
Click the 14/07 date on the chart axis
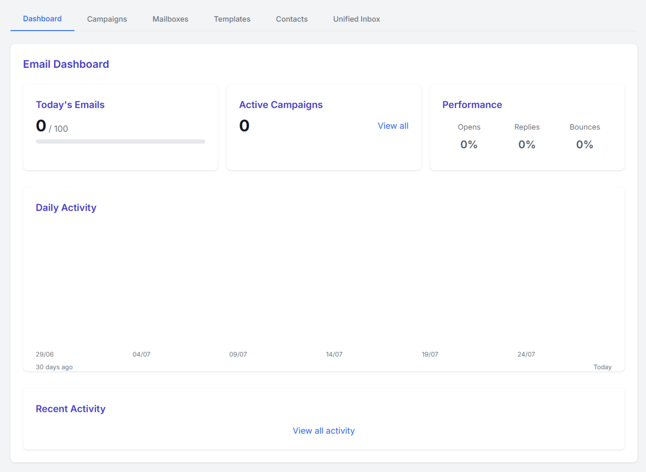click(x=334, y=354)
